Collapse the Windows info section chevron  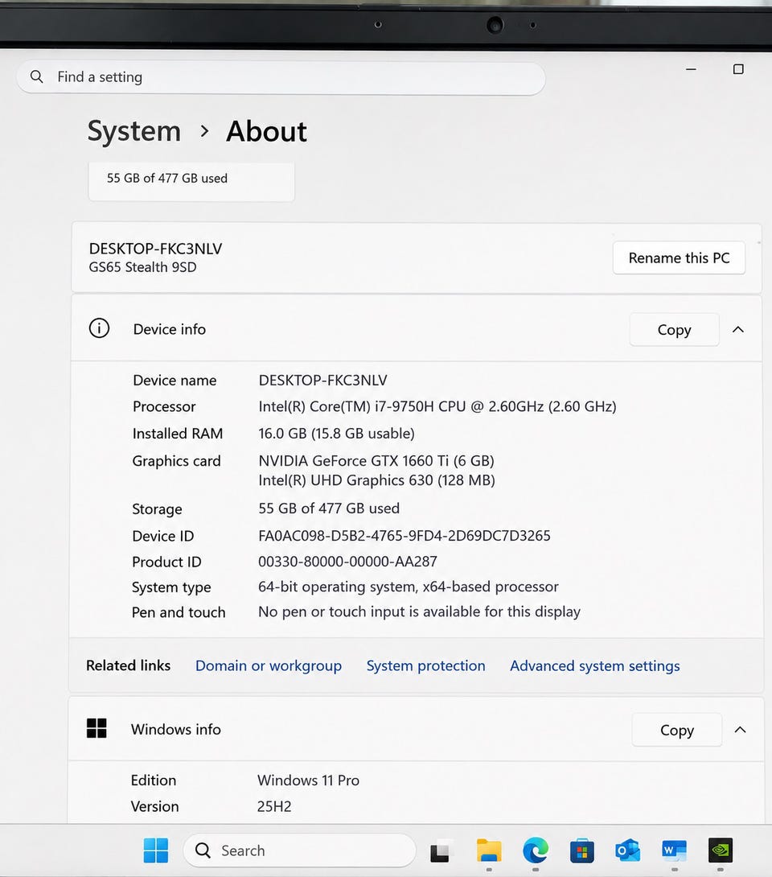[x=740, y=729]
